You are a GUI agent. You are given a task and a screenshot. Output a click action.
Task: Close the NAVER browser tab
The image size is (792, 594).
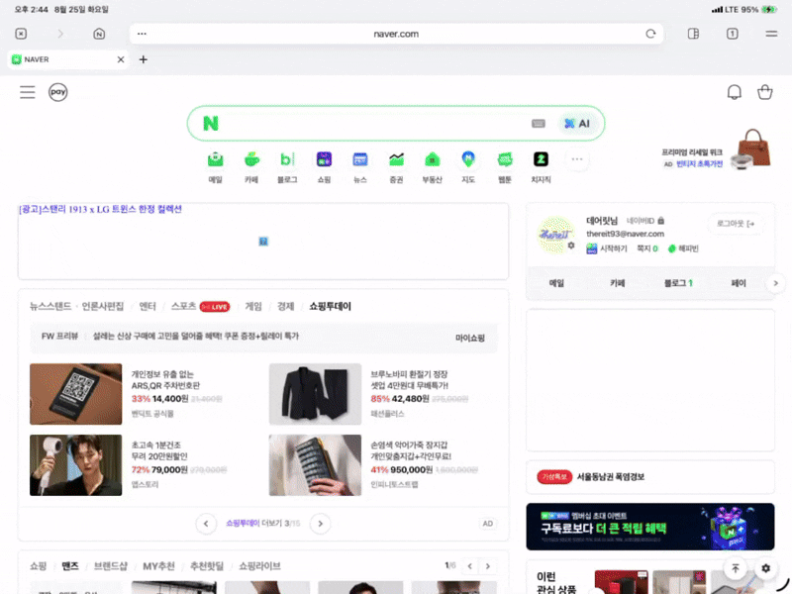pyautogui.click(x=121, y=59)
